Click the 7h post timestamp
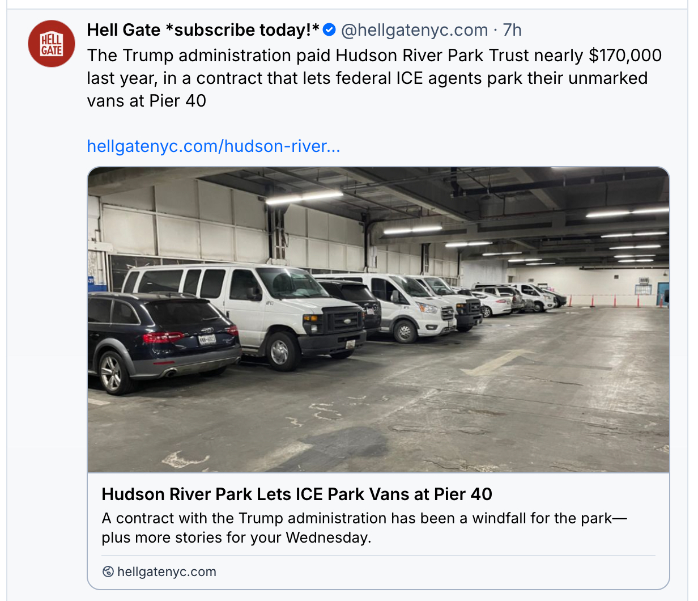Image resolution: width=698 pixels, height=601 pixels. (512, 29)
